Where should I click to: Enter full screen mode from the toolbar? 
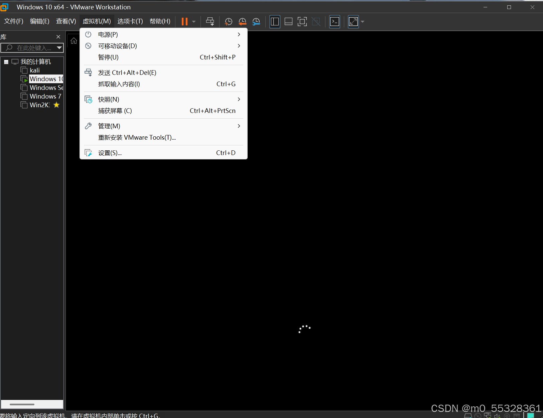coord(302,22)
